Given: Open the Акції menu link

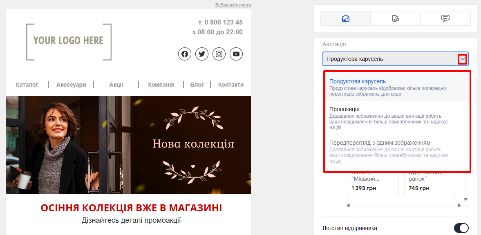Looking at the screenshot, I should click(x=116, y=85).
